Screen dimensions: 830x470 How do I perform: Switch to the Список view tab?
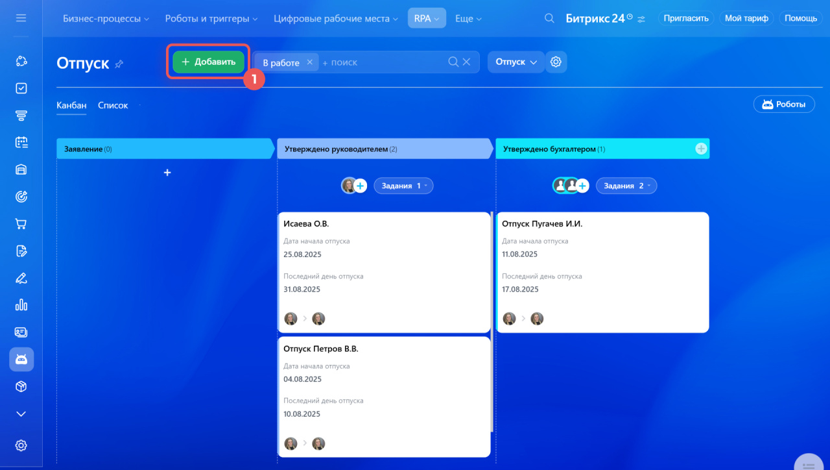coord(113,105)
